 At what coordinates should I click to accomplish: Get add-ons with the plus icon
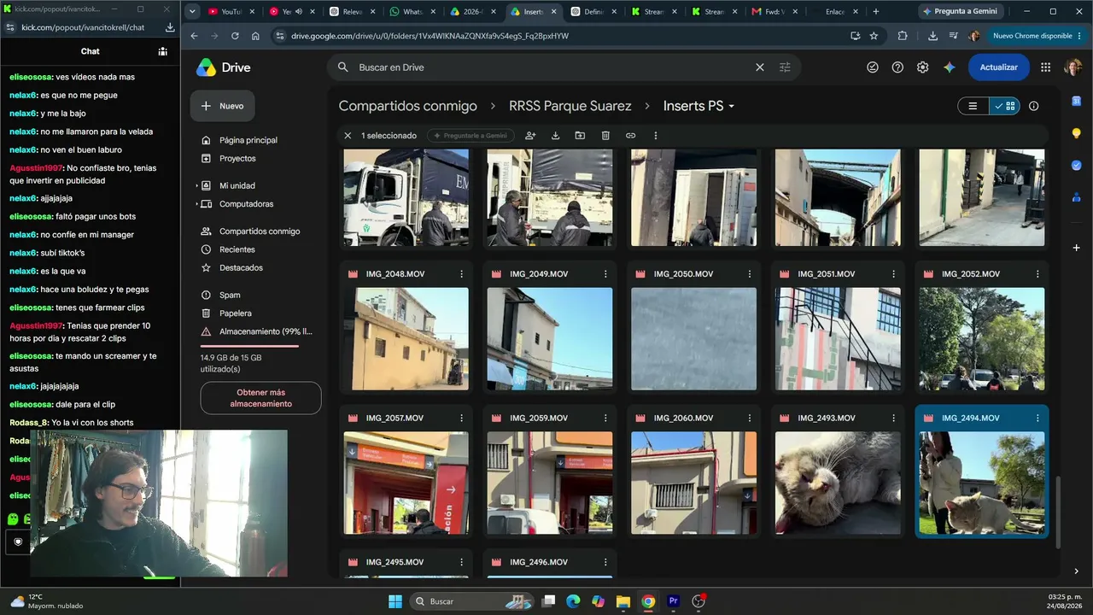1076,248
